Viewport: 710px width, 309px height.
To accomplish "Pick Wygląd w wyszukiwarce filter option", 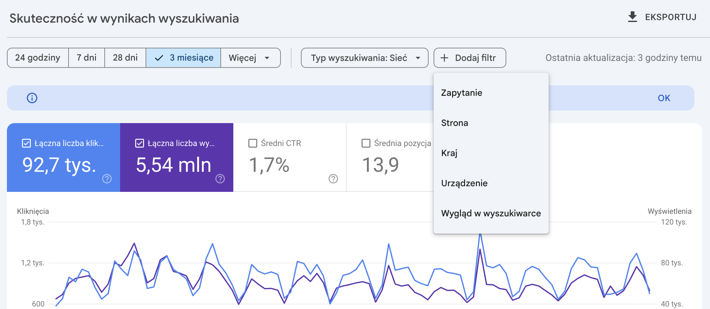I will tap(491, 213).
